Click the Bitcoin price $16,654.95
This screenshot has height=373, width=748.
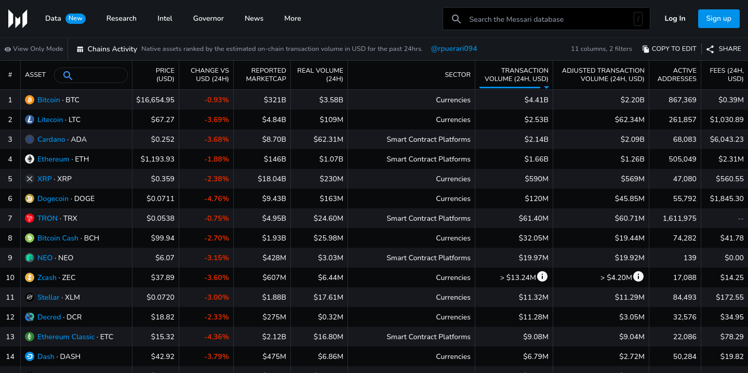(155, 100)
